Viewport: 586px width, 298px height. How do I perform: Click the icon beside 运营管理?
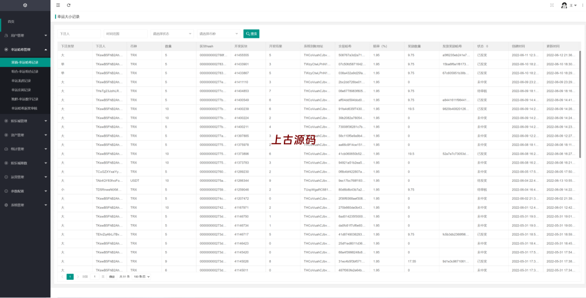pos(6,177)
